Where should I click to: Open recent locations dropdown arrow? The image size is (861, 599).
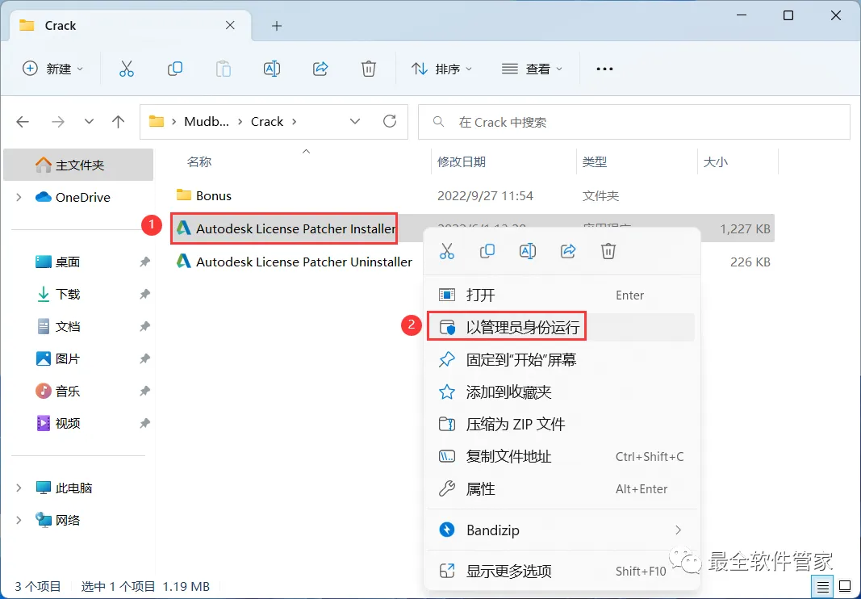coord(89,121)
